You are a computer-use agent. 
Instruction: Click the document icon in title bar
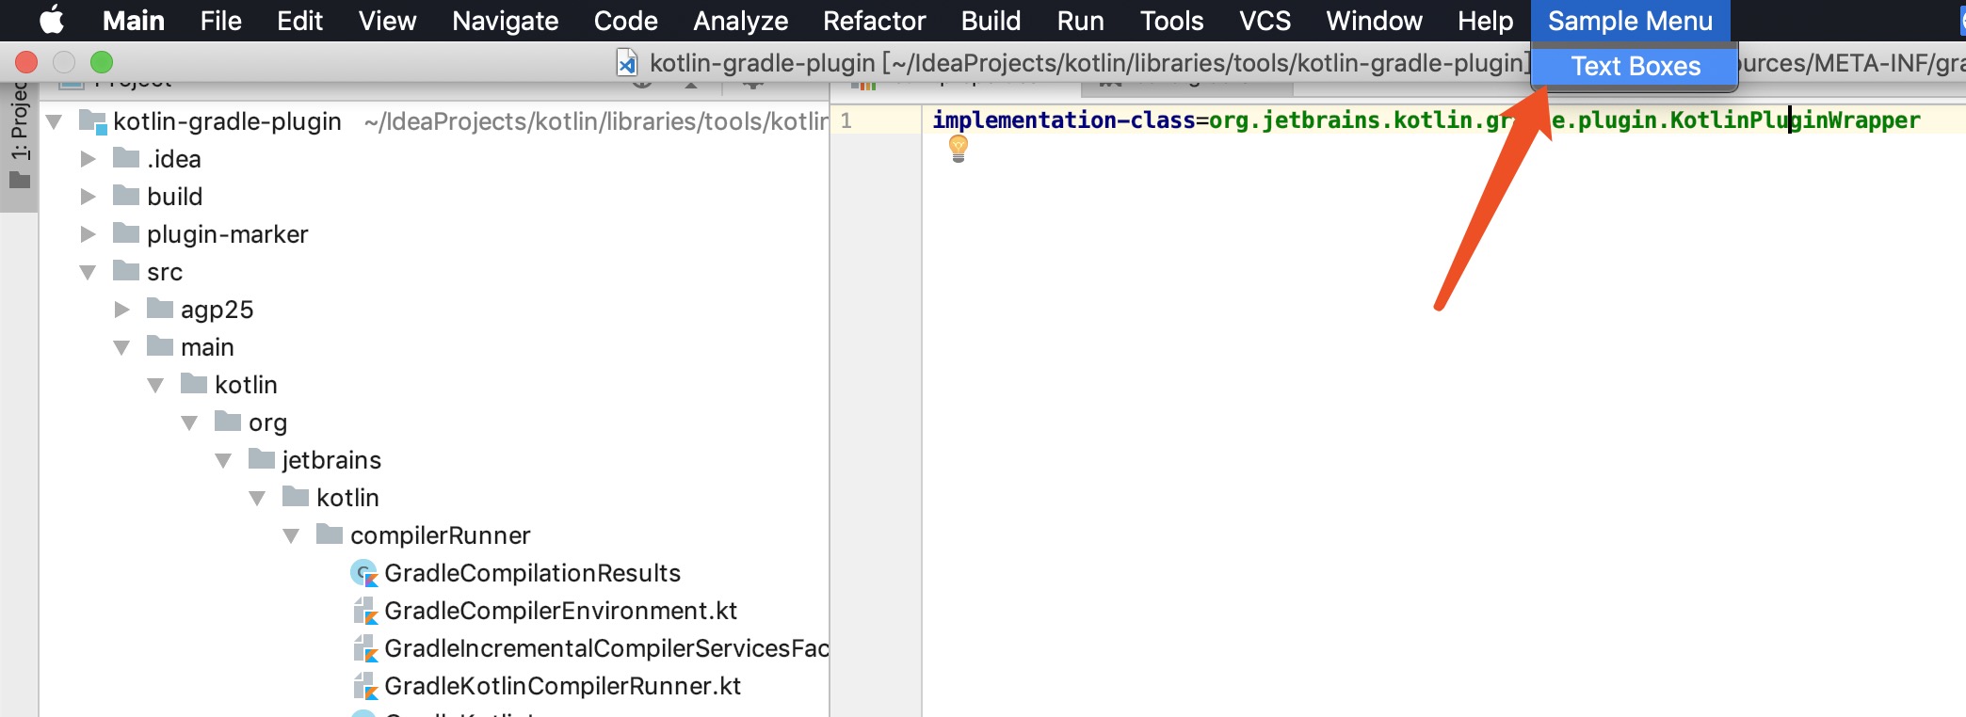click(626, 63)
